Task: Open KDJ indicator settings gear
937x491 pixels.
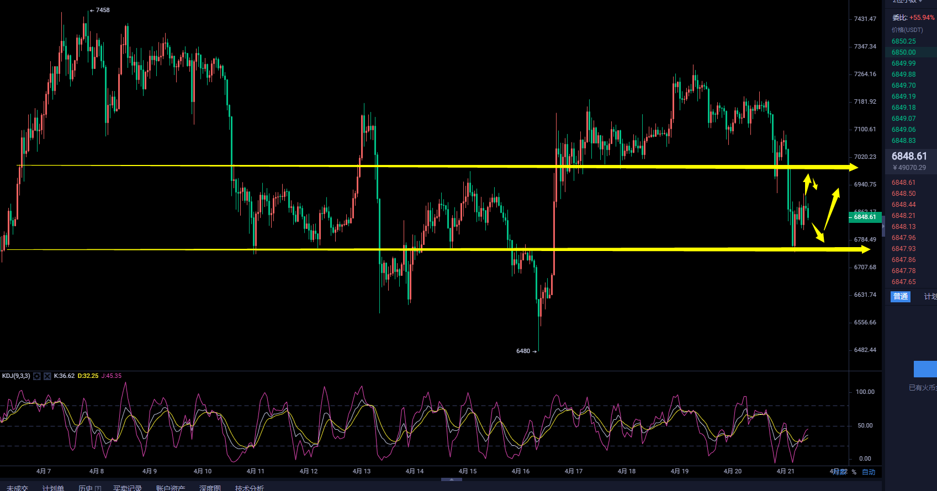Action: coord(37,376)
